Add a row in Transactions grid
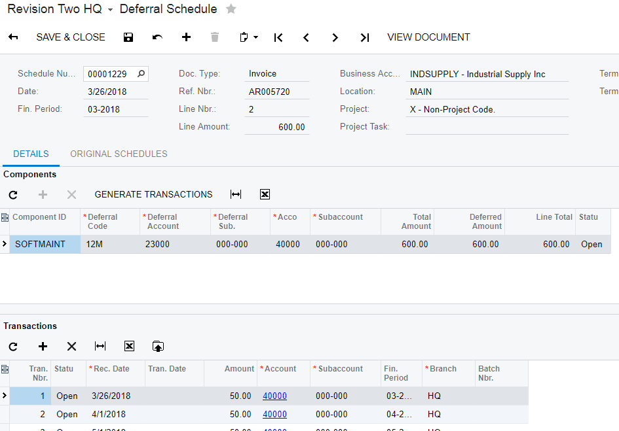Screen dimensions: 619x431 click(43, 346)
